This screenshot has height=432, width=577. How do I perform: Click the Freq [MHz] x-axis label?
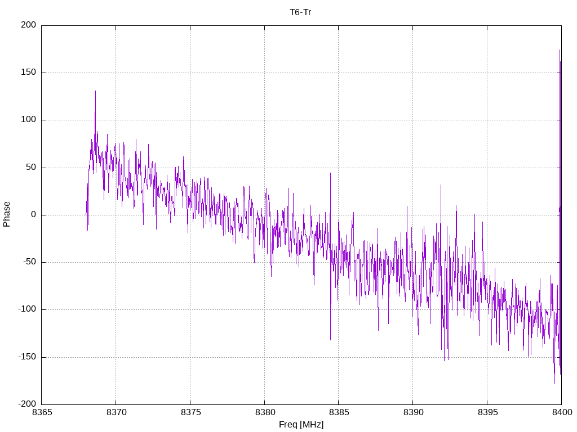[301, 425]
